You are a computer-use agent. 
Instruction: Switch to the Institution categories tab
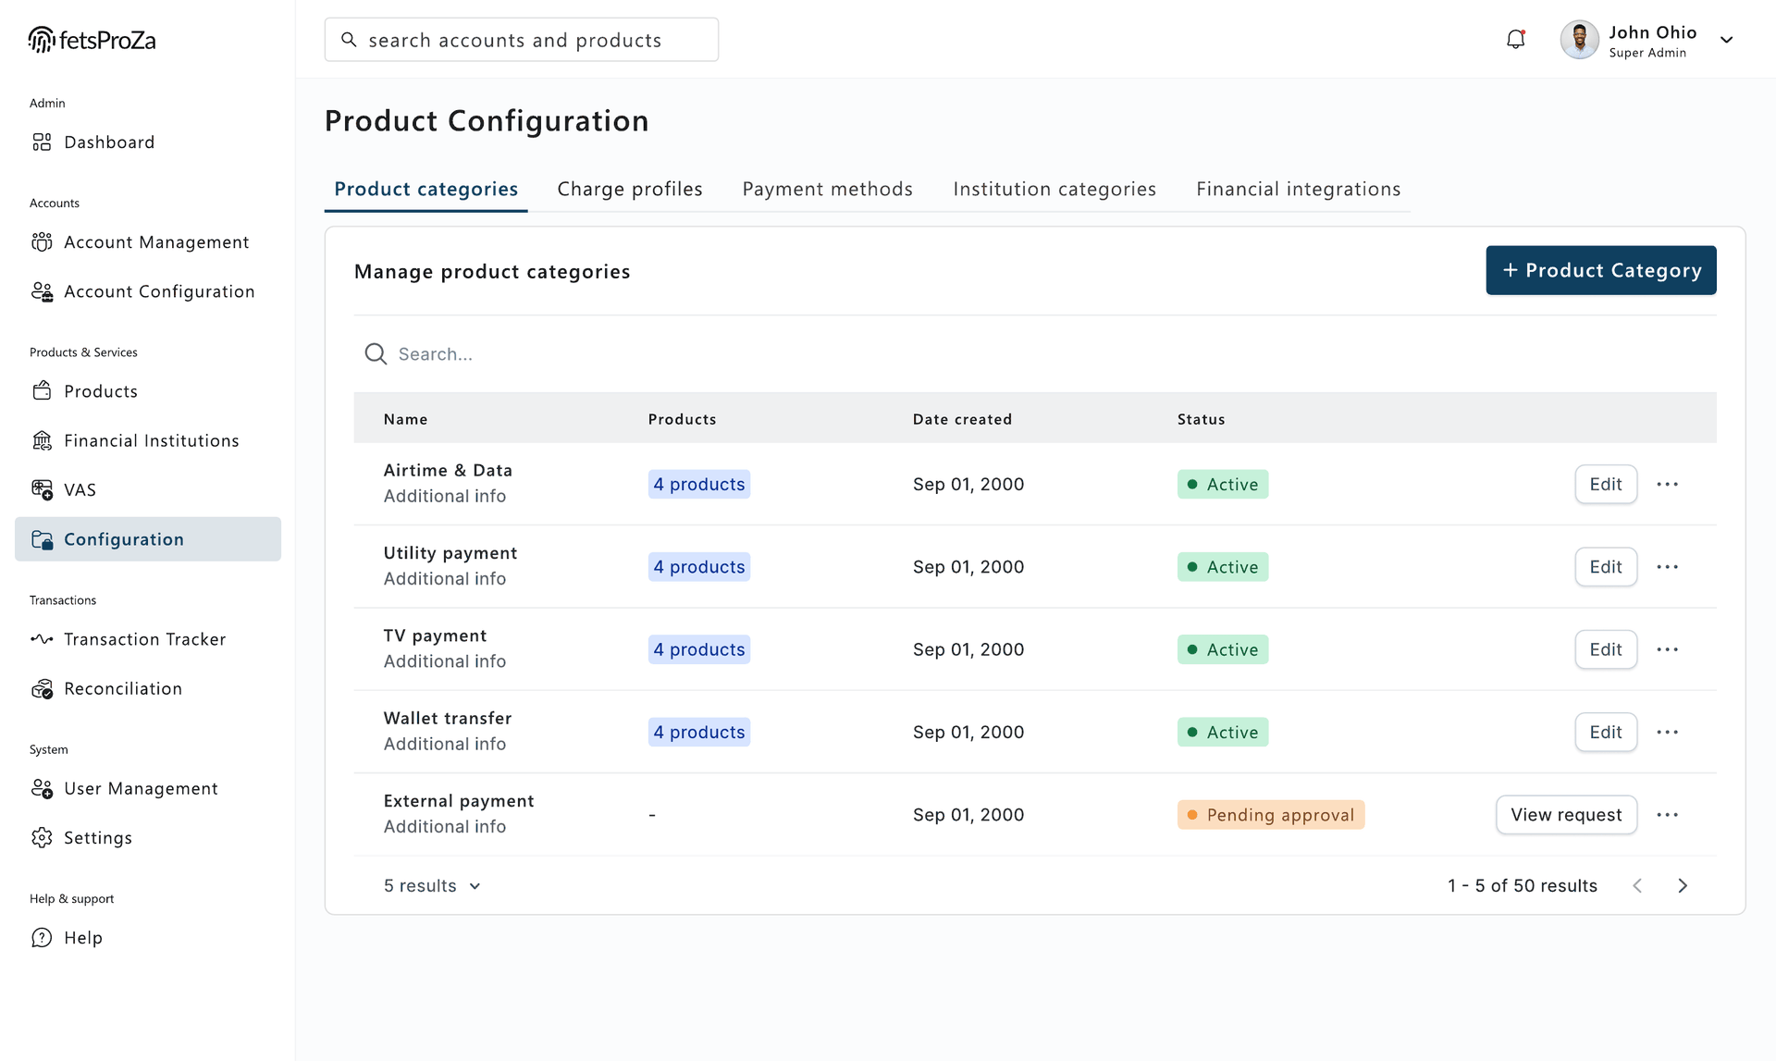1054,189
